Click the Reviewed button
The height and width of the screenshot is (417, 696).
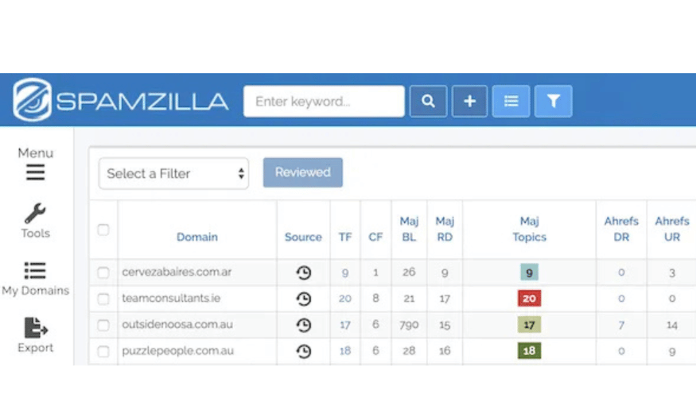pyautogui.click(x=303, y=172)
